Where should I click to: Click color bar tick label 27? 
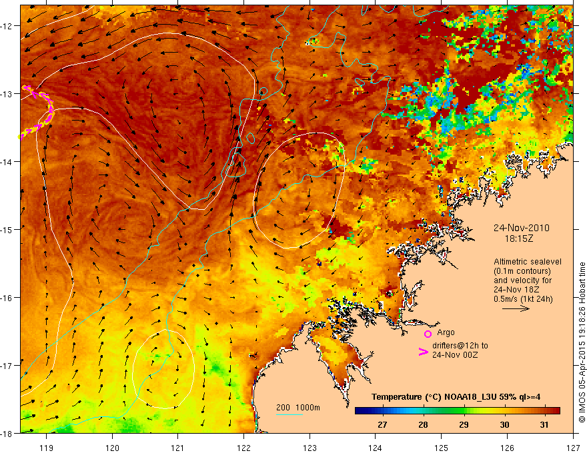[x=382, y=424]
